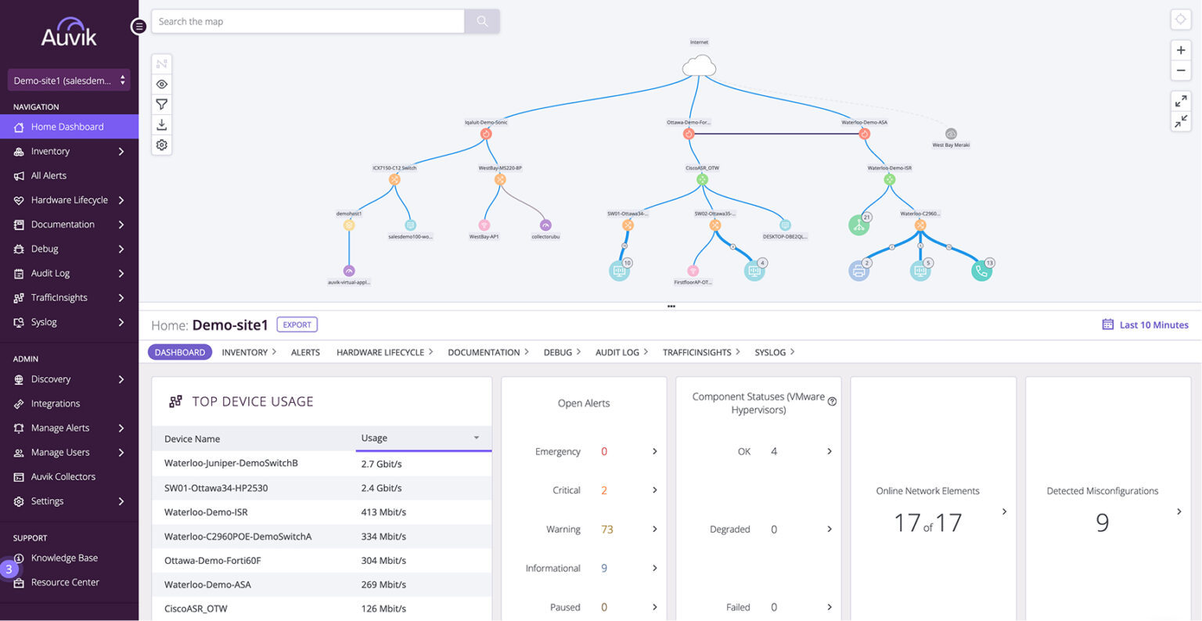Image resolution: width=1202 pixels, height=621 pixels.
Task: Open the Demo-site1 site selector dropdown
Action: (69, 81)
